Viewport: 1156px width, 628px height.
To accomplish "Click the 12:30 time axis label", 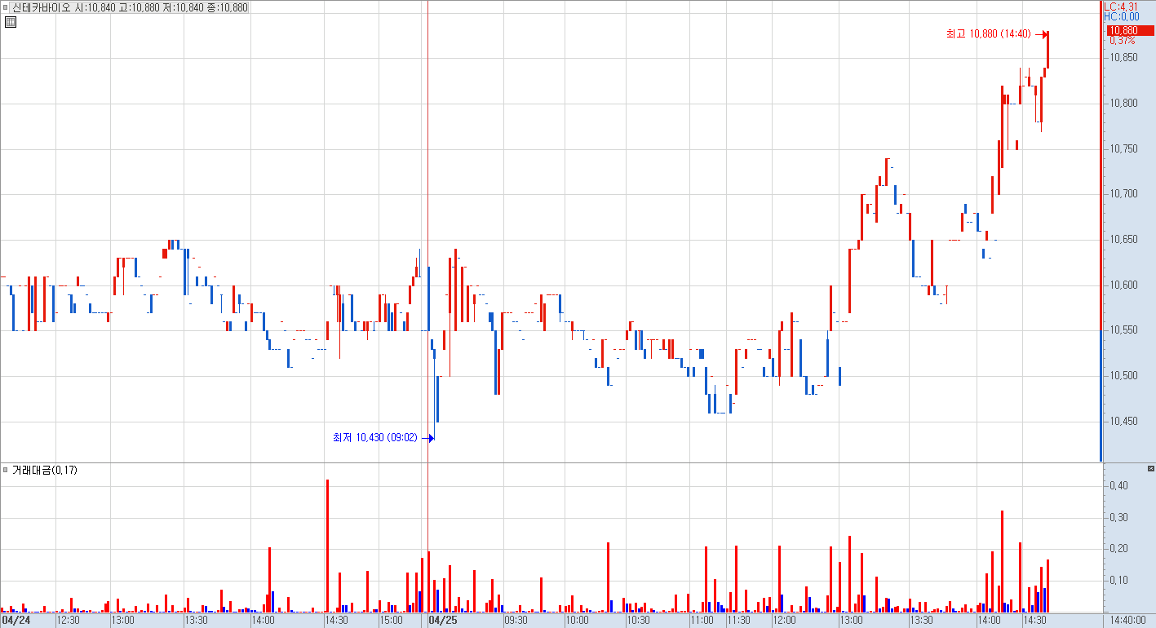I will (68, 621).
